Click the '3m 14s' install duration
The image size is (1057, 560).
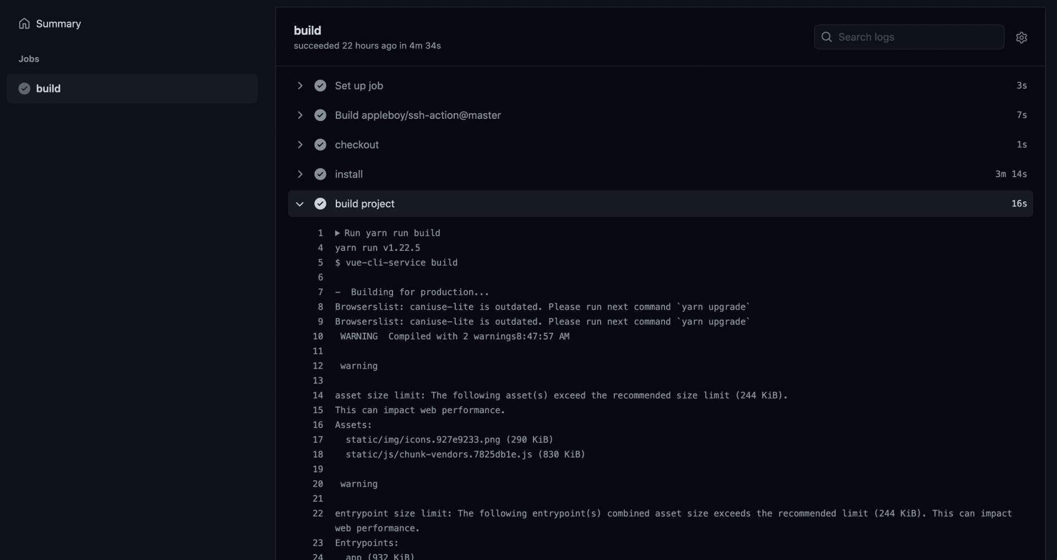click(x=1011, y=174)
